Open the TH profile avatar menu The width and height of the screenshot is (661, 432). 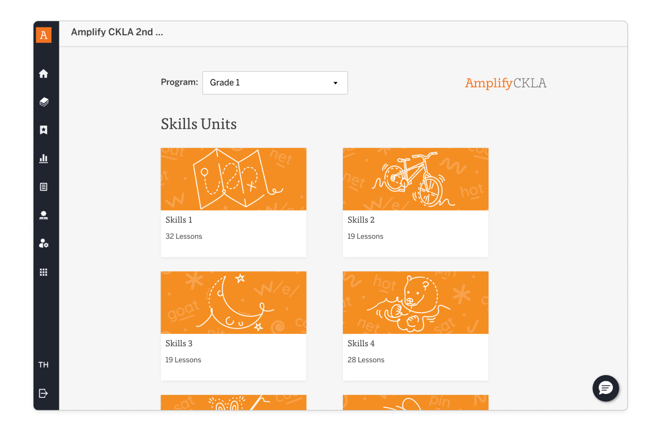click(x=44, y=364)
